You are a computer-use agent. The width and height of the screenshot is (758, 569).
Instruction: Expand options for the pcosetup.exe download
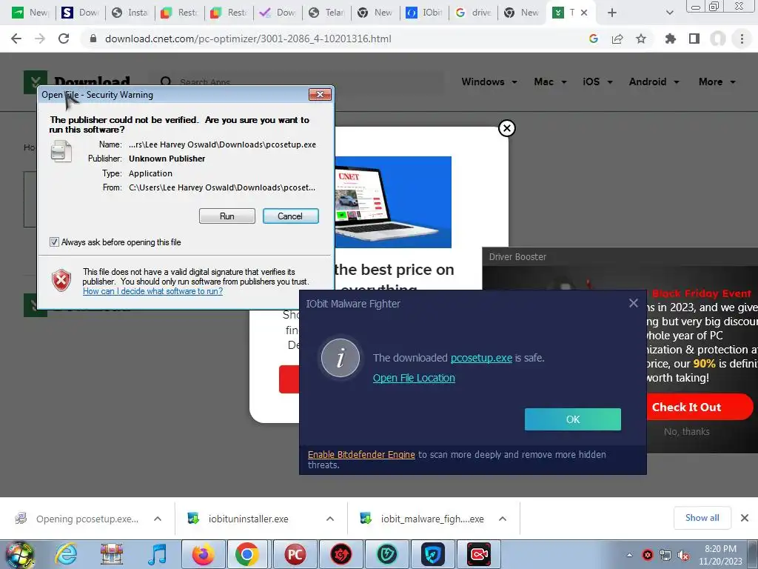(x=158, y=519)
